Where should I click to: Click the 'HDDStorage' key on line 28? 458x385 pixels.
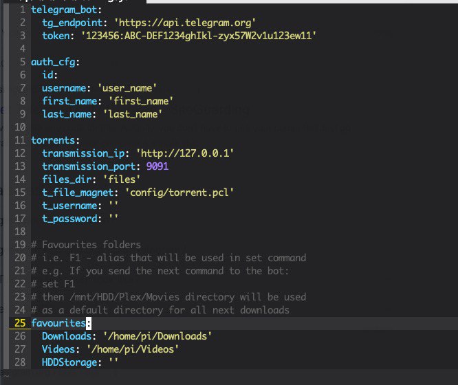pos(69,362)
